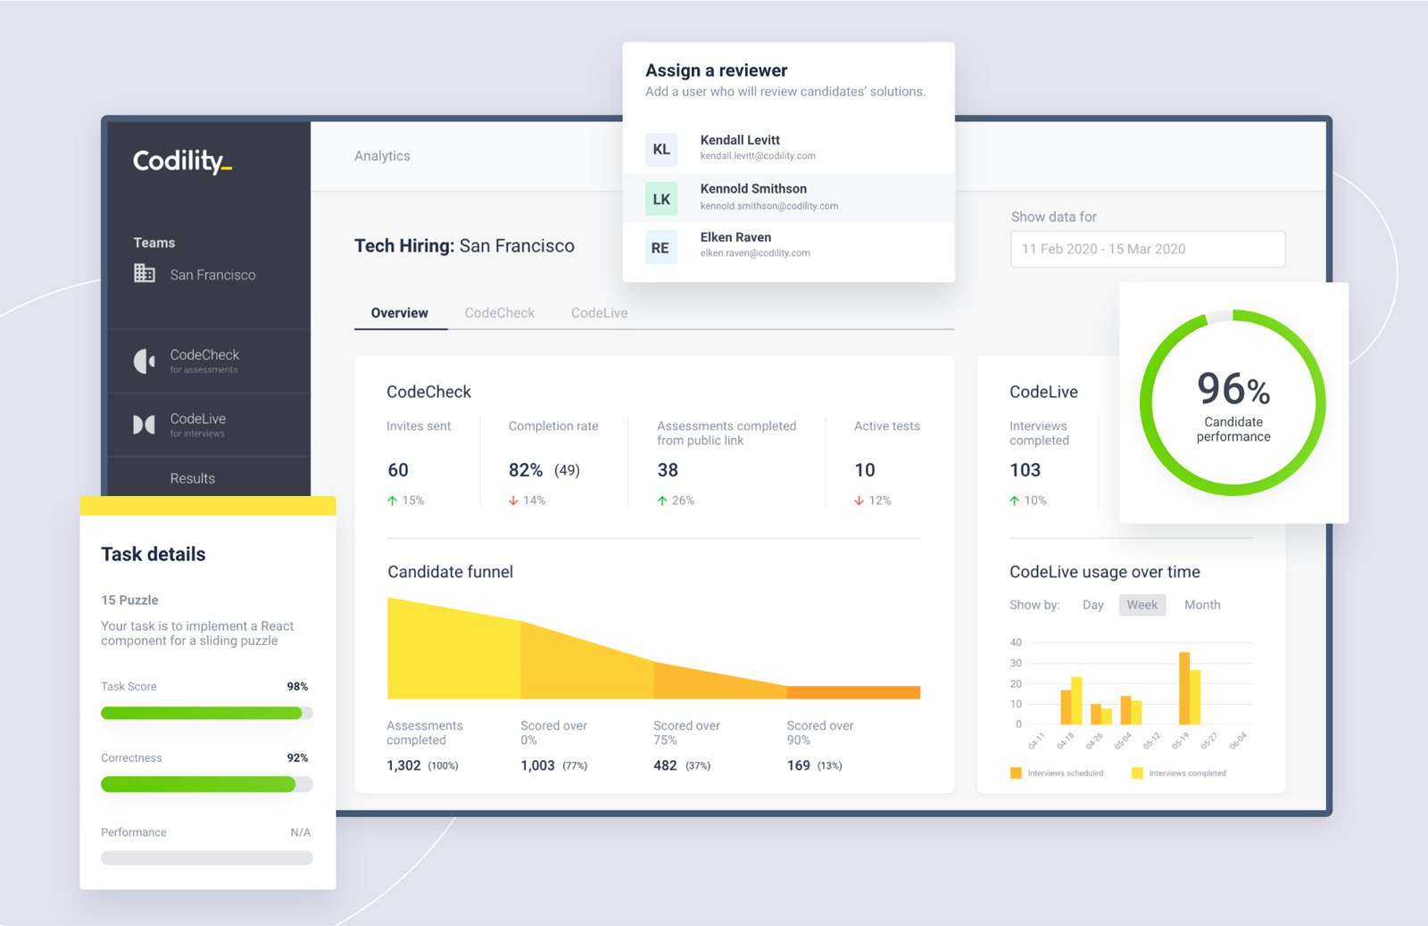The height and width of the screenshot is (926, 1428).
Task: Switch to the CodeLive tab
Action: pos(600,313)
